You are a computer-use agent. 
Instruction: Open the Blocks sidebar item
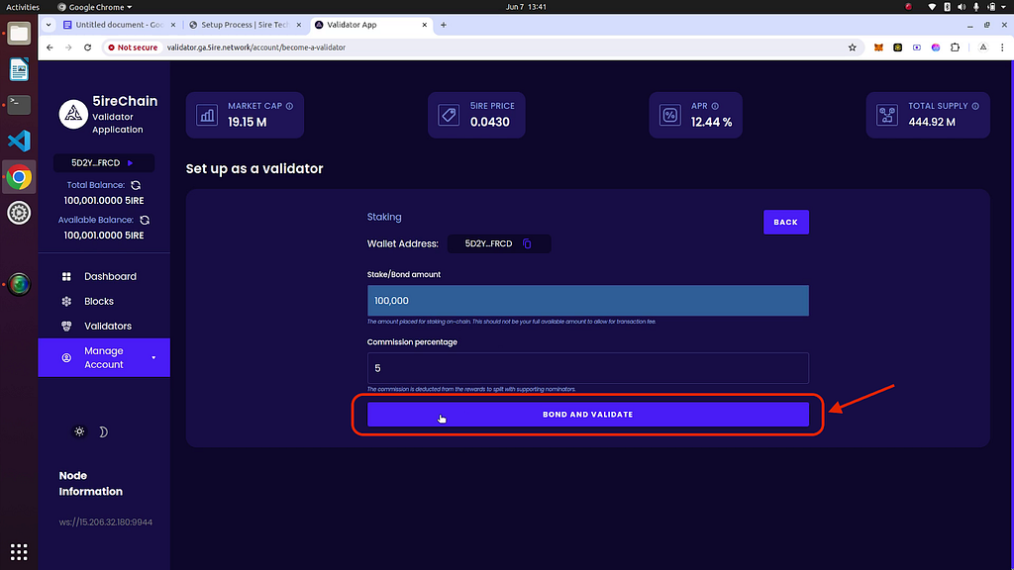[x=99, y=301]
